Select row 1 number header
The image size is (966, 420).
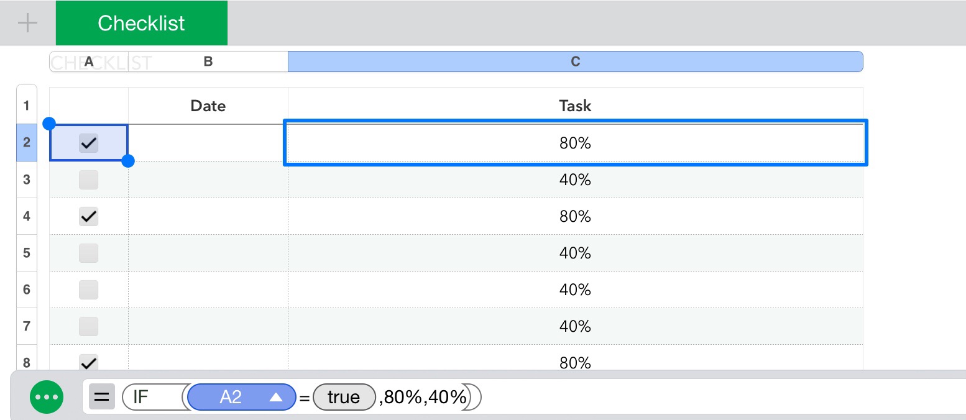point(26,106)
